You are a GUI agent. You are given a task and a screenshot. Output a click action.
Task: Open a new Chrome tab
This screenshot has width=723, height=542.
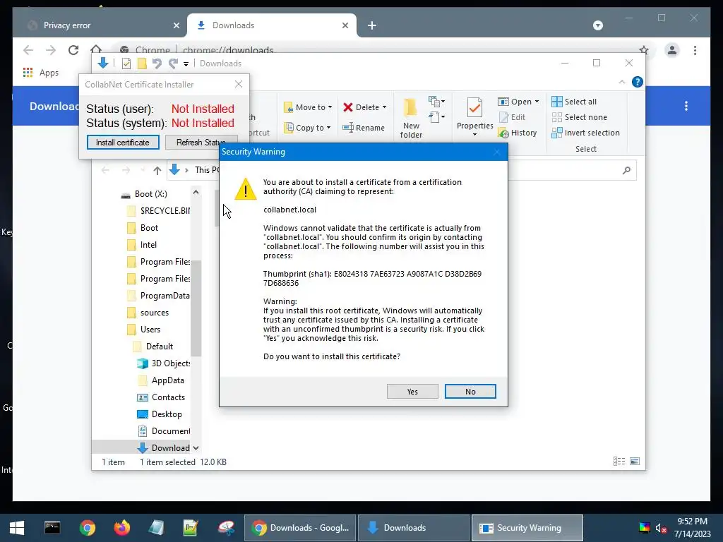click(x=372, y=25)
